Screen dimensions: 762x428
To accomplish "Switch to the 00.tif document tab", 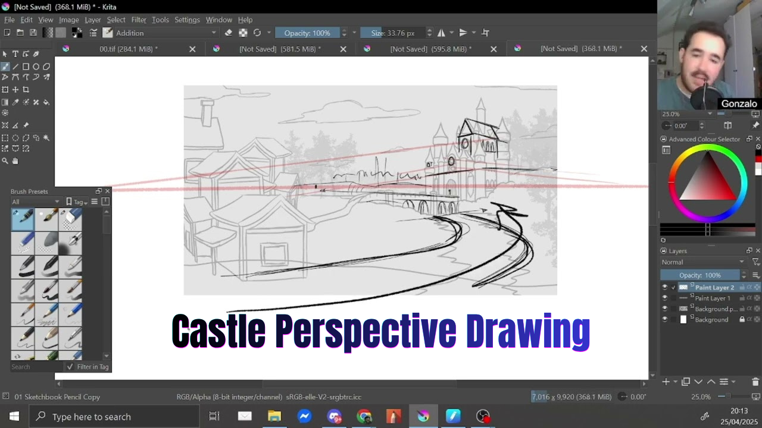I will pyautogui.click(x=128, y=49).
